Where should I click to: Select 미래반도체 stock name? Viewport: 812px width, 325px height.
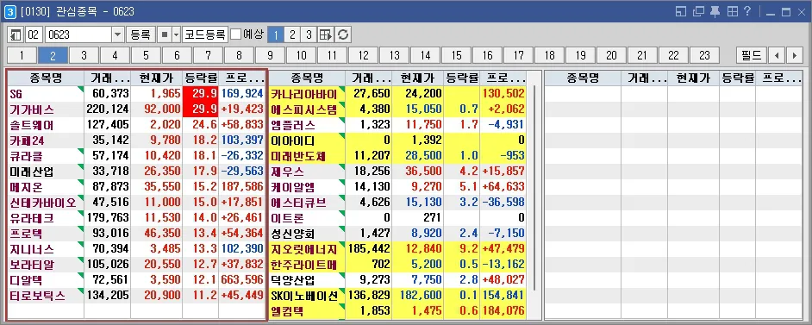pyautogui.click(x=299, y=156)
